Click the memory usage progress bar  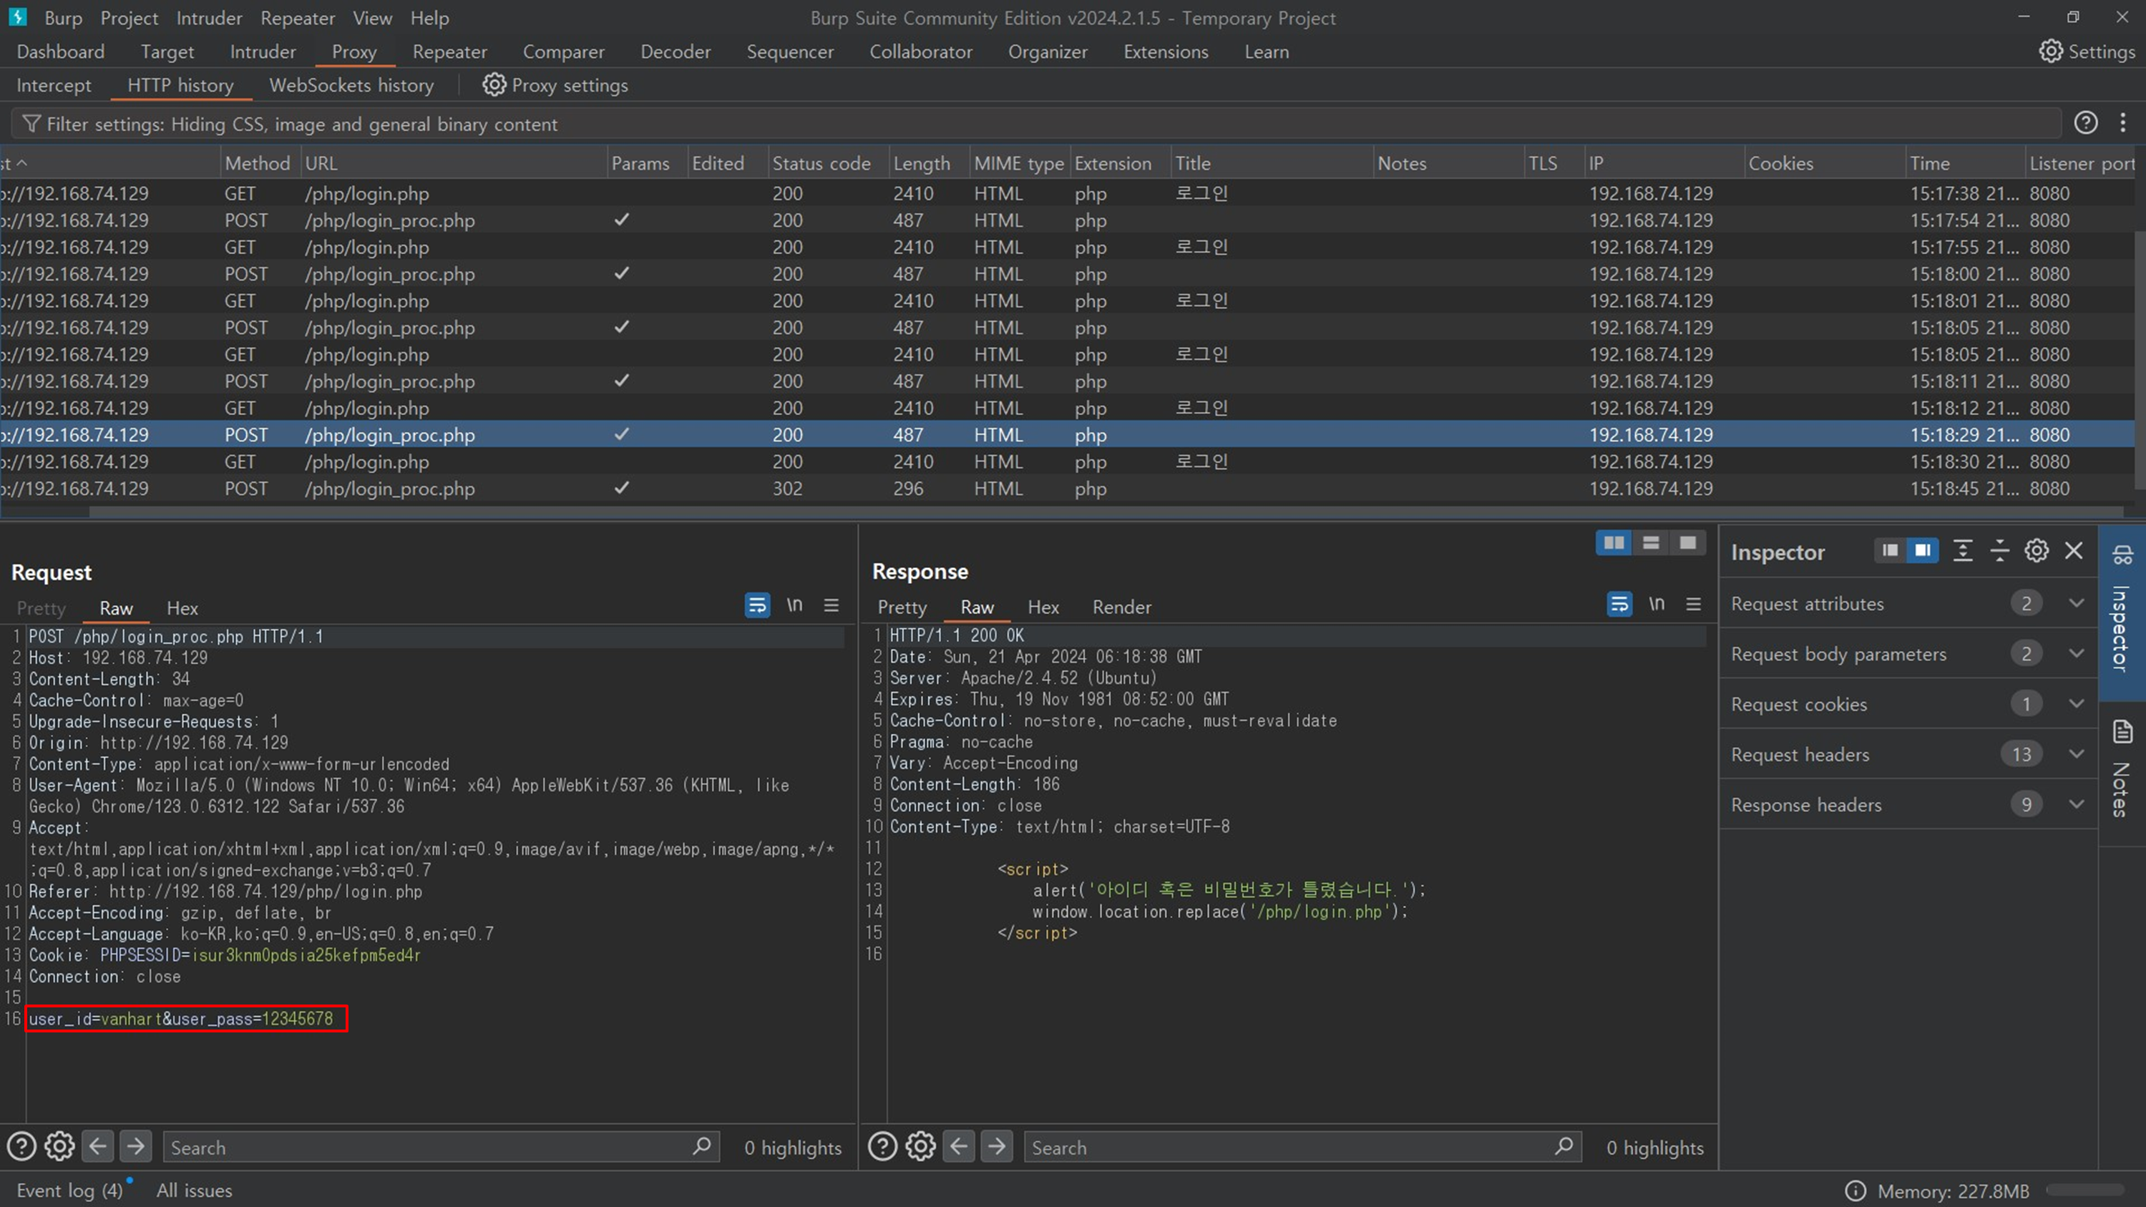pos(2086,1191)
